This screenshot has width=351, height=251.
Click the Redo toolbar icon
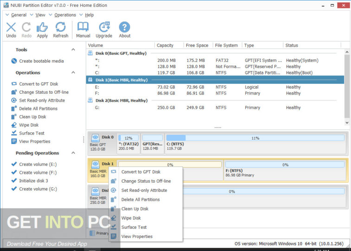tap(26, 27)
